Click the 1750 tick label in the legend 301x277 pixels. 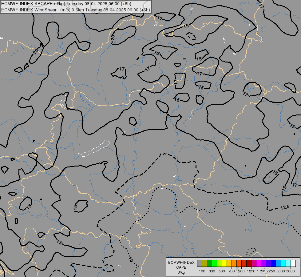pyautogui.click(x=261, y=271)
